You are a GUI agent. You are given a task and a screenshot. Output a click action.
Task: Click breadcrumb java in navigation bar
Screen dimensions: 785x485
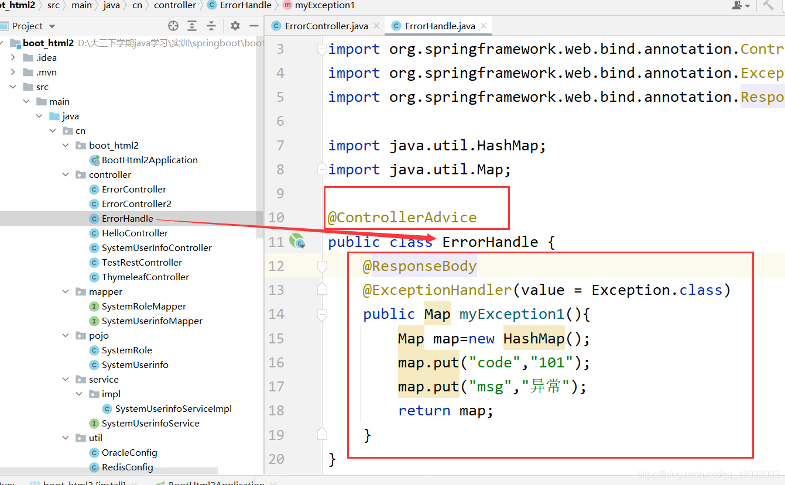point(111,5)
